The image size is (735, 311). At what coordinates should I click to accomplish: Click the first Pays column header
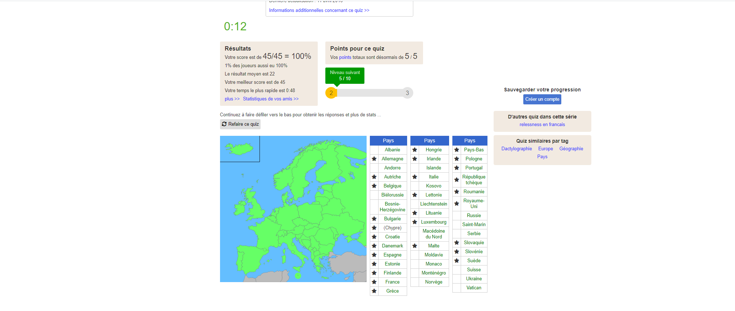(x=388, y=141)
